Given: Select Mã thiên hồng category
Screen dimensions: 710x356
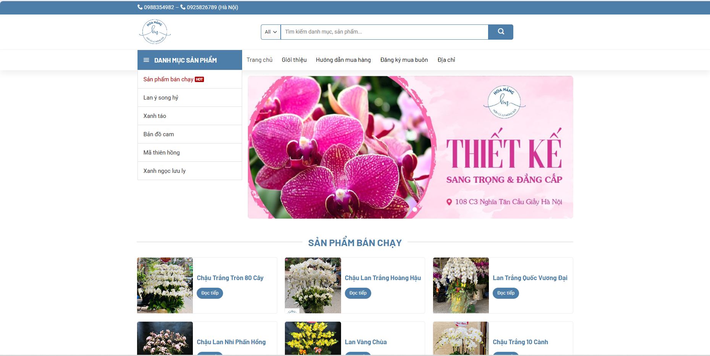Looking at the screenshot, I should click(x=190, y=153).
